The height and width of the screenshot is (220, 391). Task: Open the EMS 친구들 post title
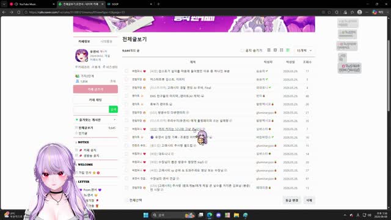pos(175,96)
